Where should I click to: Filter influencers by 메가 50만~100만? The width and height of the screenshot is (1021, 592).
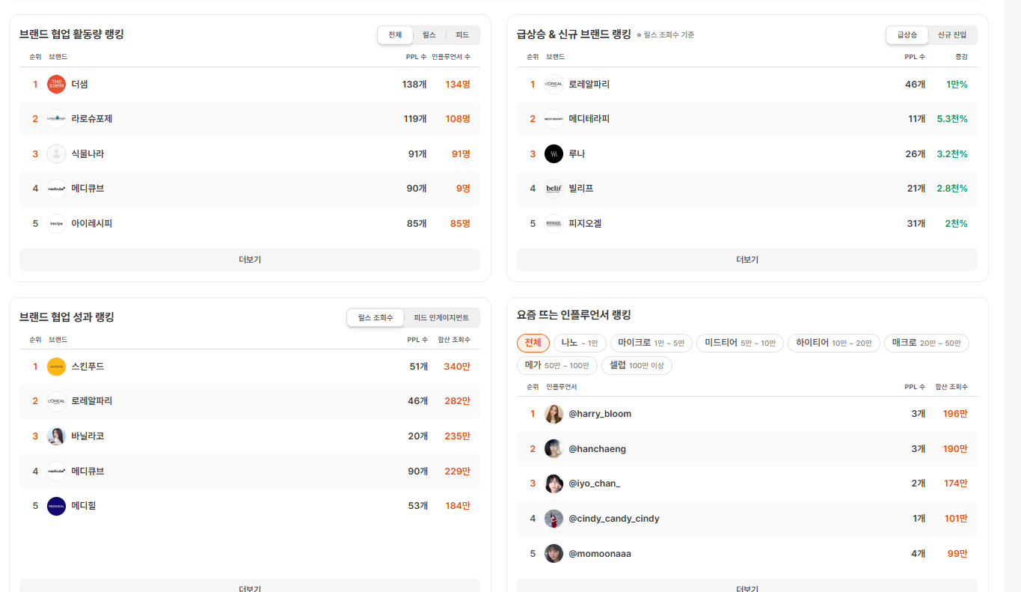click(557, 365)
